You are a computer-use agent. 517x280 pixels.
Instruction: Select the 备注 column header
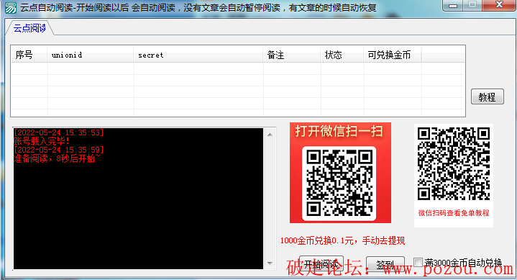[x=292, y=55]
